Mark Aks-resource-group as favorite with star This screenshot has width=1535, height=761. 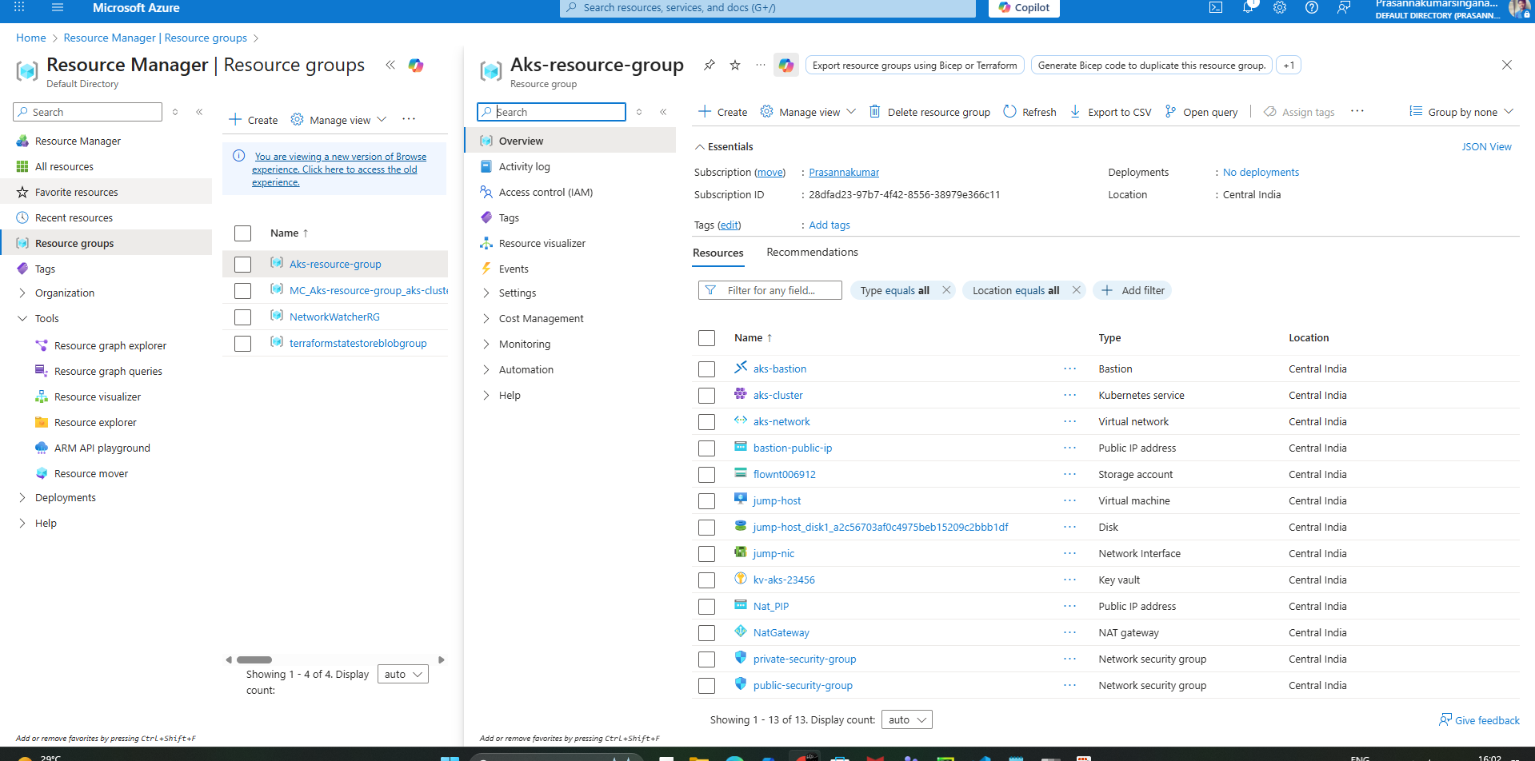pyautogui.click(x=735, y=66)
